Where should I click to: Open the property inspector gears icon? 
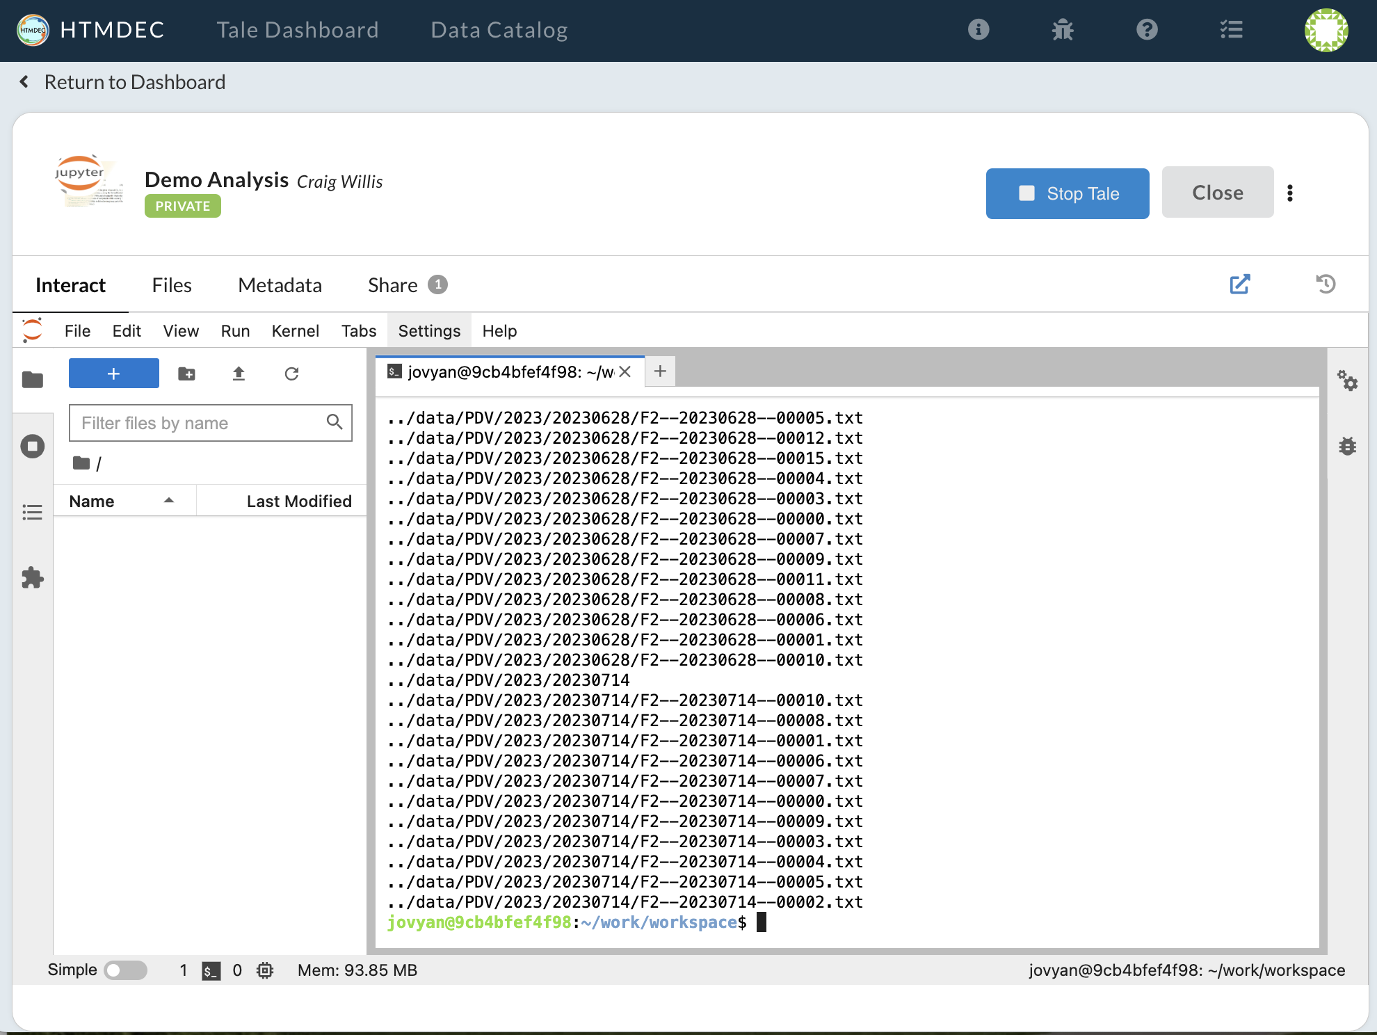[x=1347, y=380]
